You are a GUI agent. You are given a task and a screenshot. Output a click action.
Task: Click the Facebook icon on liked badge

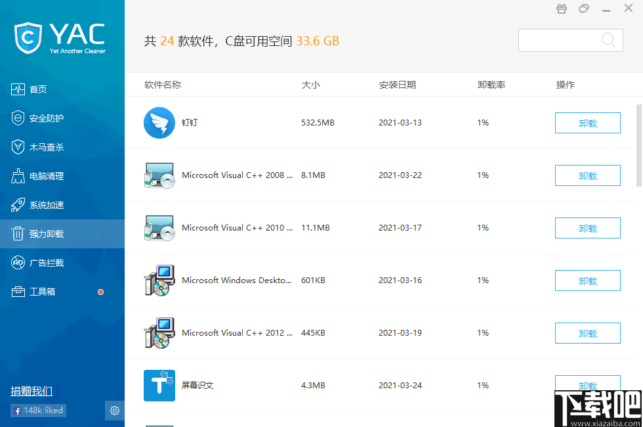coord(17,411)
